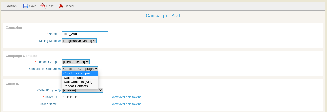Open help icon next to Contact List Closure

59,69
